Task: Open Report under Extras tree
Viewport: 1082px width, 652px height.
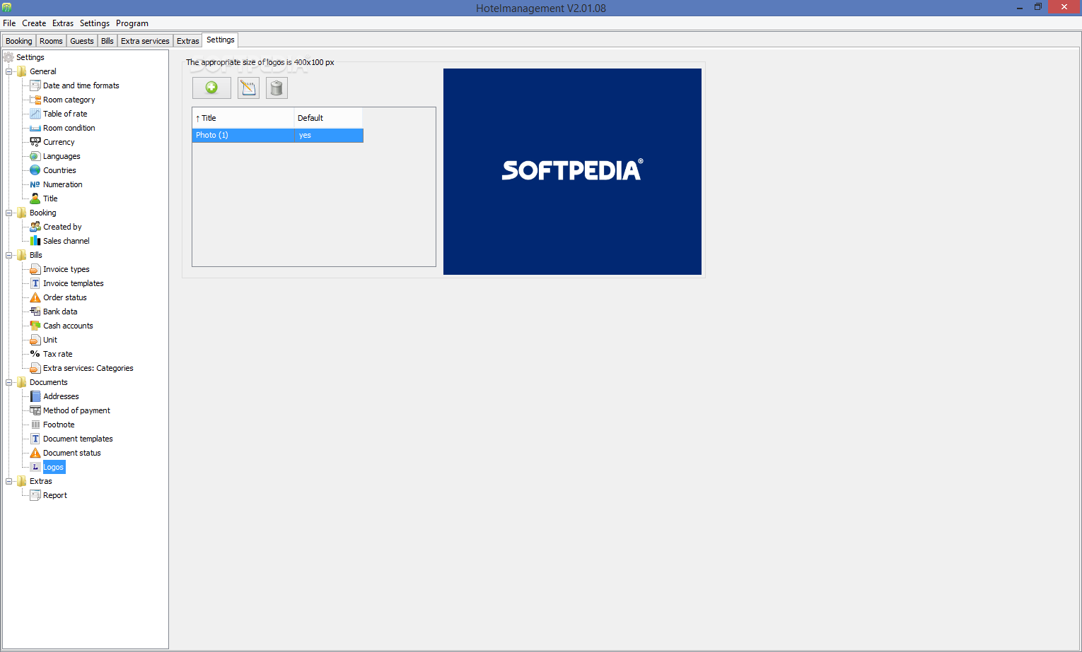Action: pyautogui.click(x=55, y=495)
